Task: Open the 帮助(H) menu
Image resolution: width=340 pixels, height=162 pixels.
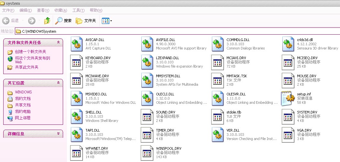Action: tap(96, 10)
